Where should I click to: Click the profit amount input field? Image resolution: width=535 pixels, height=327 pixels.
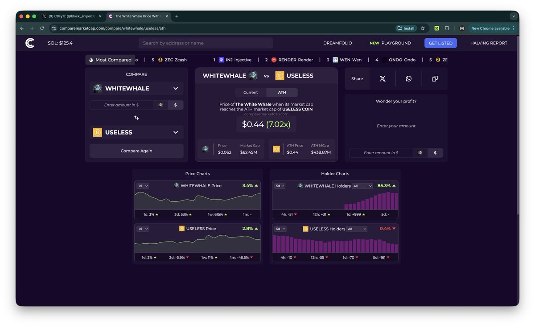click(x=381, y=153)
